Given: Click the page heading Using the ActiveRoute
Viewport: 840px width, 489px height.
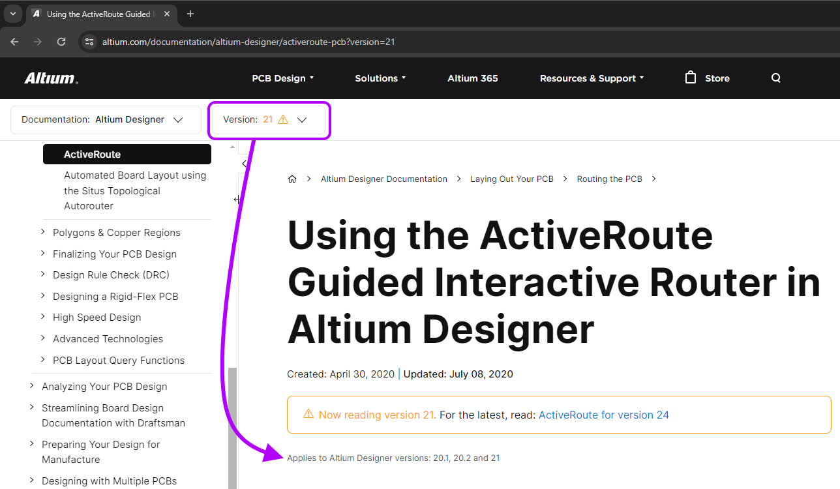Looking at the screenshot, I should pos(554,282).
